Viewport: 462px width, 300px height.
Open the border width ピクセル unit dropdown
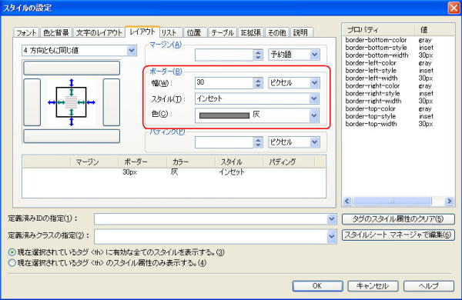tap(294, 83)
